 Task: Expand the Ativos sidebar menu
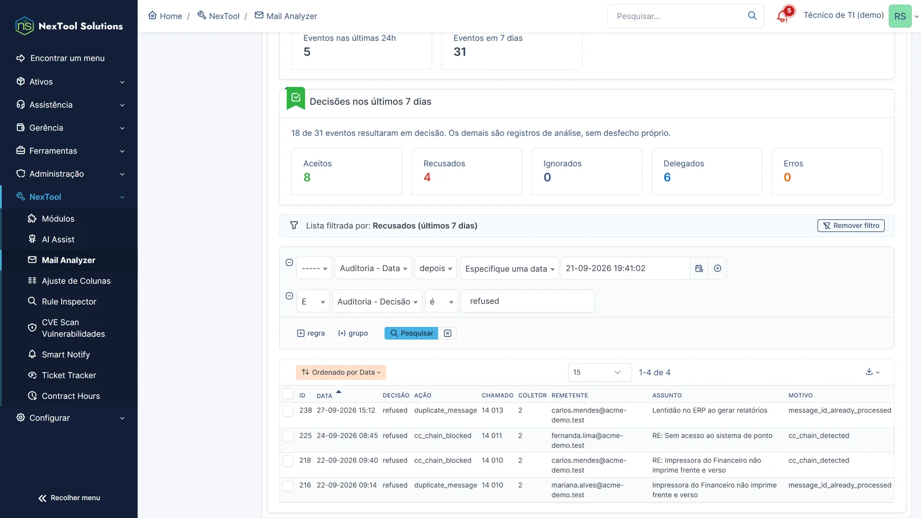(x=69, y=82)
